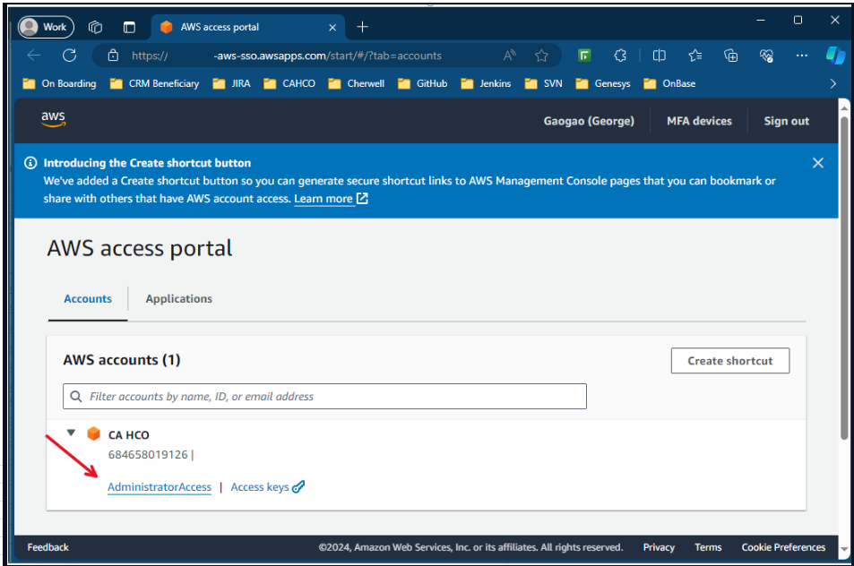The height and width of the screenshot is (566, 854).
Task: Click the CA HCO account cube icon
Action: point(94,433)
